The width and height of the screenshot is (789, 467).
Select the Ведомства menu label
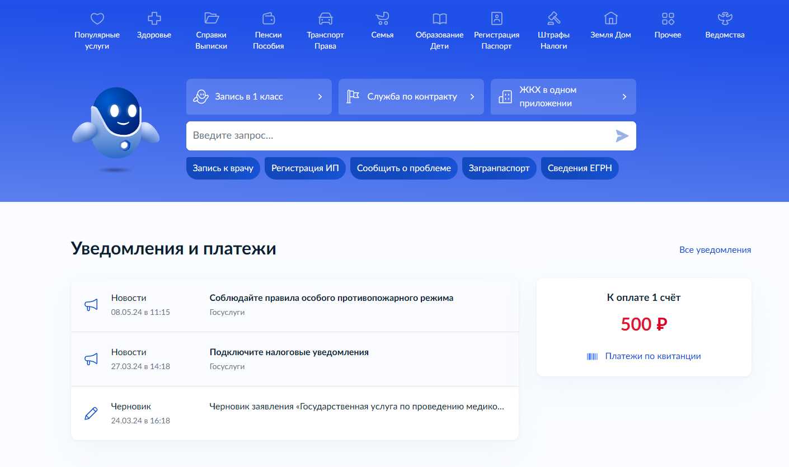[725, 35]
